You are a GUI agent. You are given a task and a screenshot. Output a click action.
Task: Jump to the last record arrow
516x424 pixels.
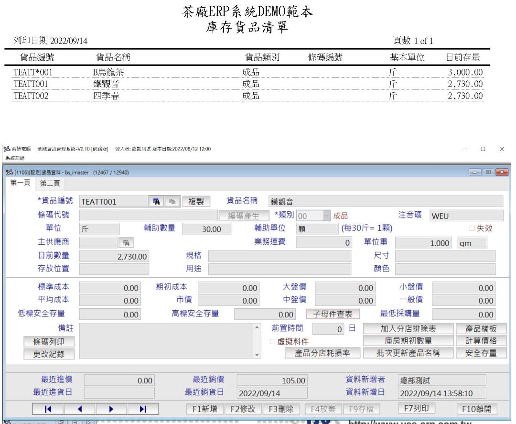click(143, 409)
